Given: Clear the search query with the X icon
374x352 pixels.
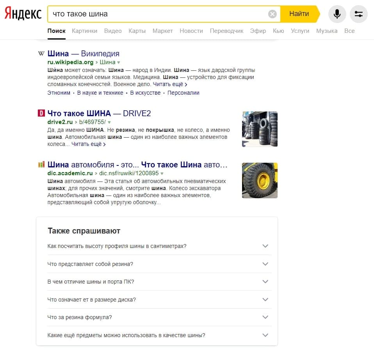Looking at the screenshot, I should [x=272, y=14].
